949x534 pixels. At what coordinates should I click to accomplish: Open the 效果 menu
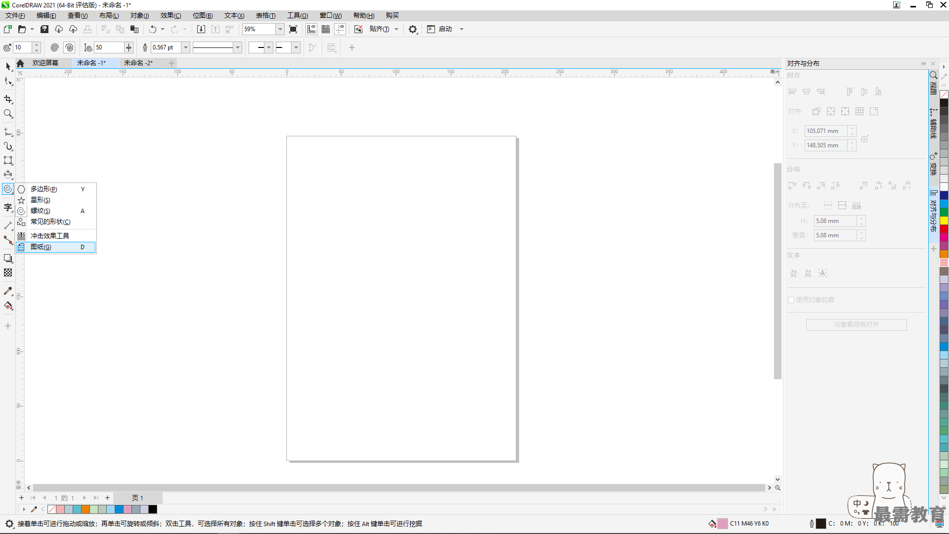pyautogui.click(x=171, y=15)
